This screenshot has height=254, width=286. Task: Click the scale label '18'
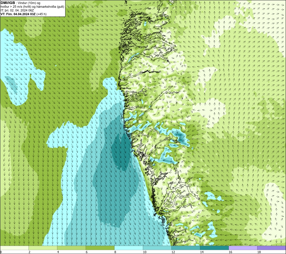coord(259,252)
